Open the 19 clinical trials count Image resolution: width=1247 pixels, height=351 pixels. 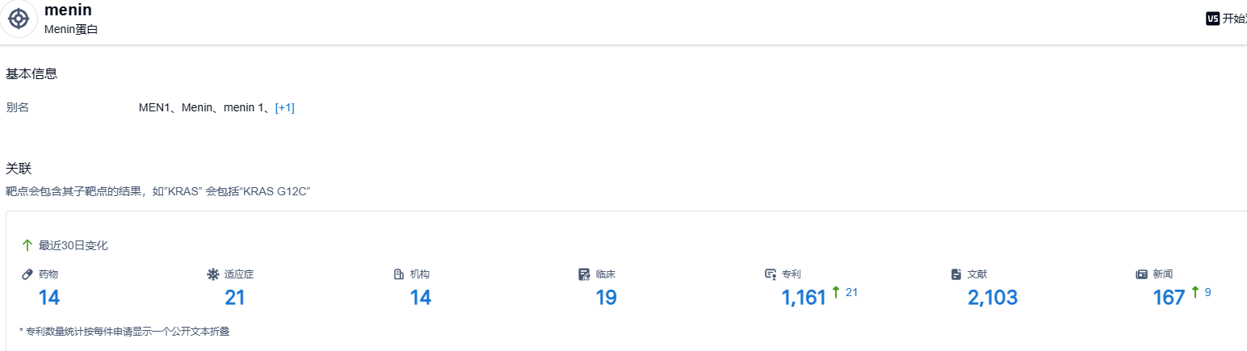click(x=607, y=298)
